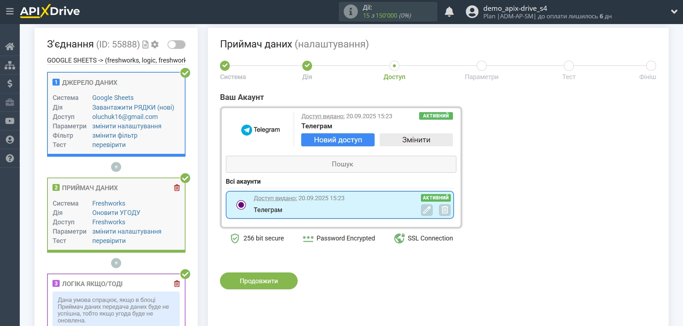Click the connection settings gear icon
The height and width of the screenshot is (326, 683).
[x=155, y=45]
